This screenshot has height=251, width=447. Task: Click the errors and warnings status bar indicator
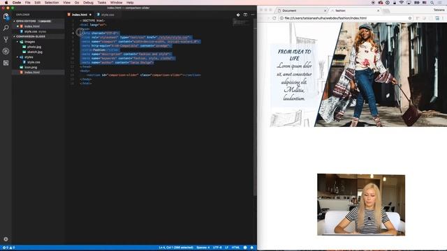click(x=8, y=248)
